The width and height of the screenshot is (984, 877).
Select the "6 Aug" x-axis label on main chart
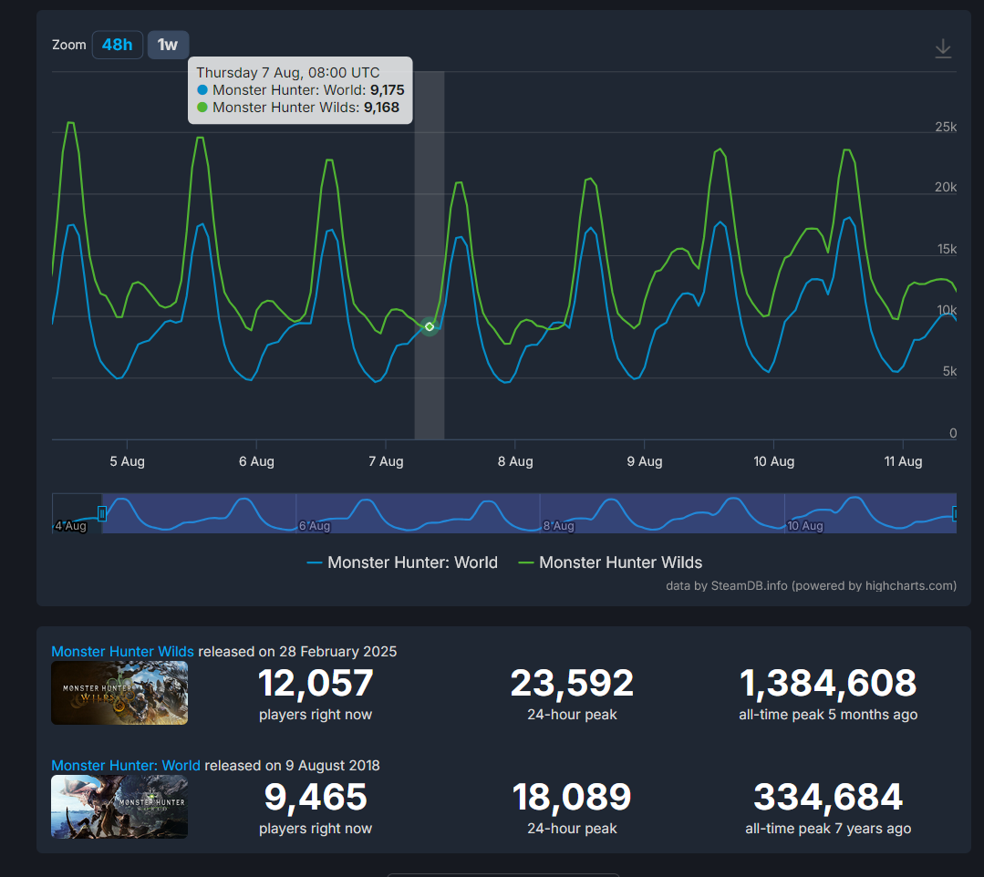[256, 461]
